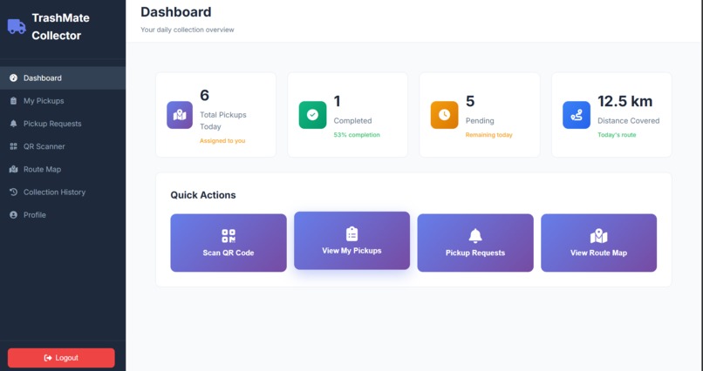Click the Collection History clock icon
Screen dimensions: 703x371
tap(13, 192)
